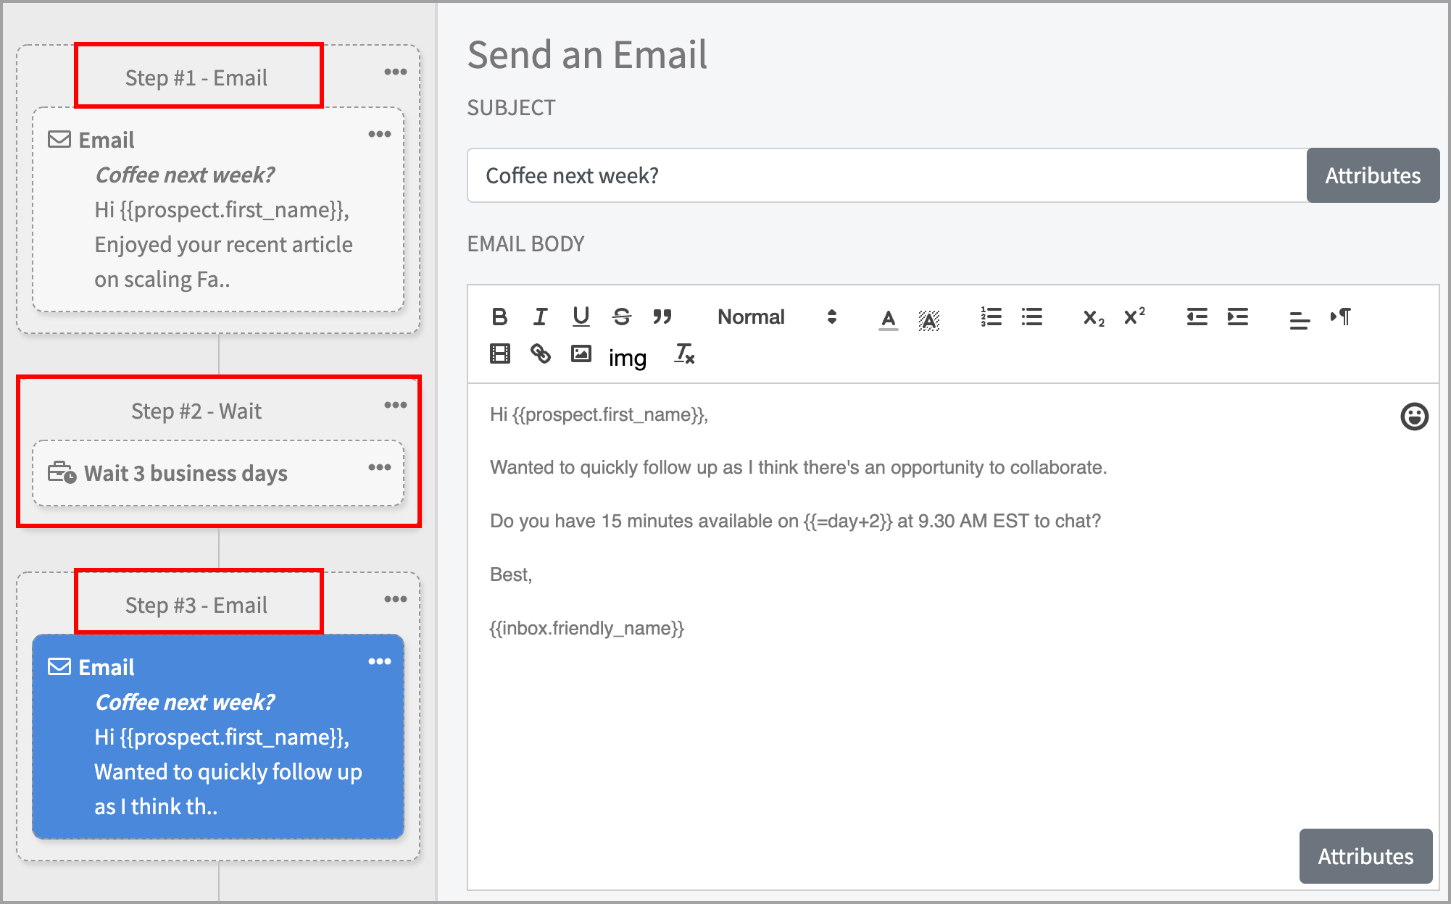Create a bulleted list
This screenshot has height=904, width=1451.
point(1031,317)
